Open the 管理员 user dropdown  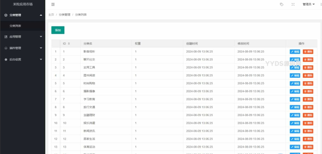coord(309,4)
